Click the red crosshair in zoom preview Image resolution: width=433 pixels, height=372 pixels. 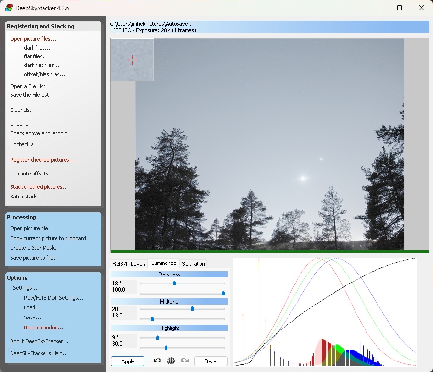(132, 59)
